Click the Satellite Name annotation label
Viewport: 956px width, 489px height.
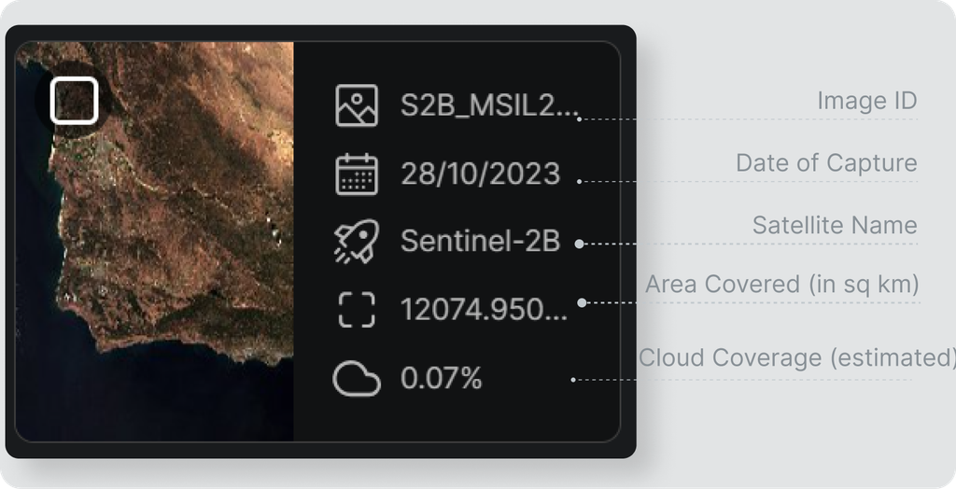tap(835, 225)
